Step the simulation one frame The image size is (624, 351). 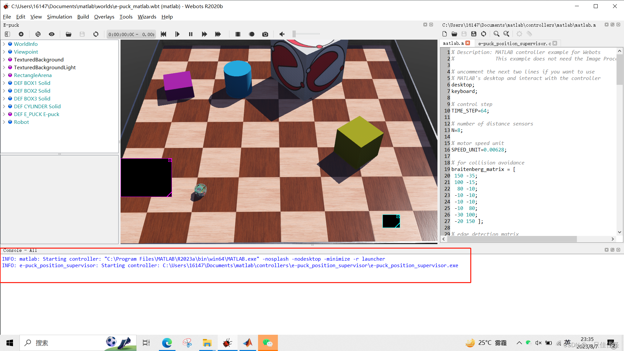177,34
